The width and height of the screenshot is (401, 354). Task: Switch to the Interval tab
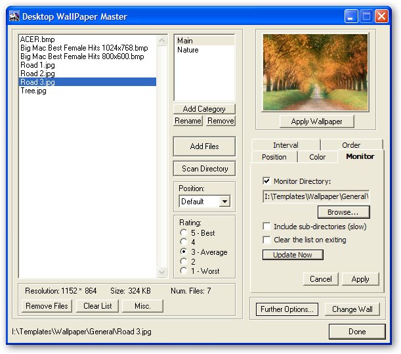285,145
